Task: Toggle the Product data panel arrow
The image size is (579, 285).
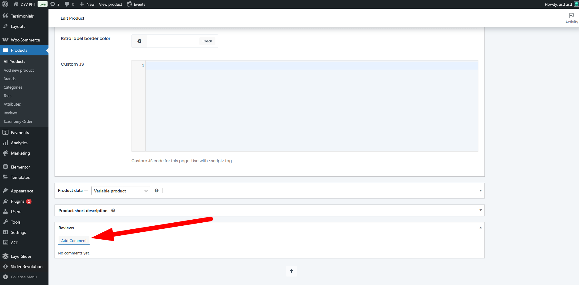Action: pyautogui.click(x=481, y=191)
